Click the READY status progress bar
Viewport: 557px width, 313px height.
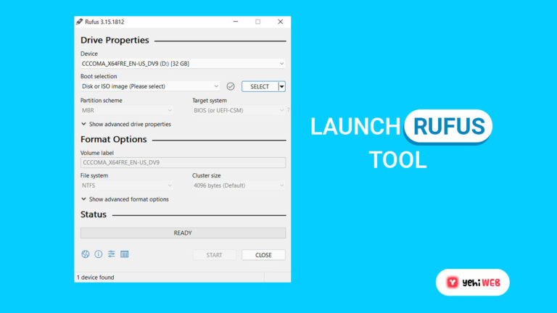pos(183,233)
